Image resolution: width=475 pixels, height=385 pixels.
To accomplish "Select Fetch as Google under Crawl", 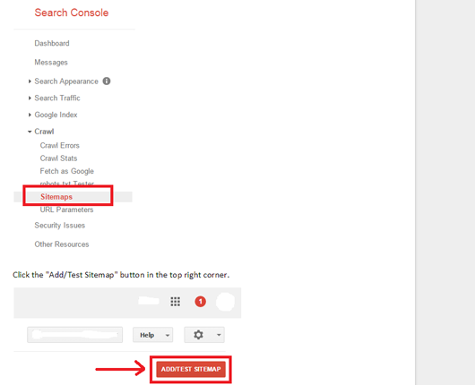I will (x=66, y=171).
